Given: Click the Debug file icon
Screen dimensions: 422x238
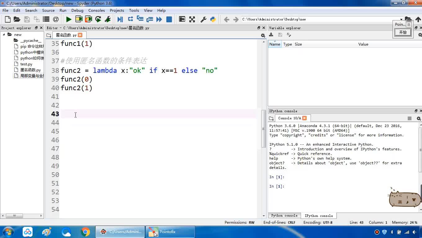Looking at the screenshot, I should click(120, 19).
